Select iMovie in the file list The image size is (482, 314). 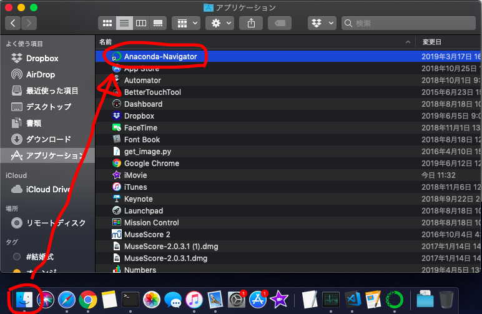click(288, 175)
